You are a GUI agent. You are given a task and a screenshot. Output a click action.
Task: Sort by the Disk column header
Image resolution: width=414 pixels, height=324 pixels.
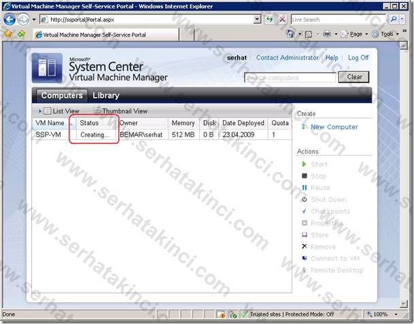209,123
